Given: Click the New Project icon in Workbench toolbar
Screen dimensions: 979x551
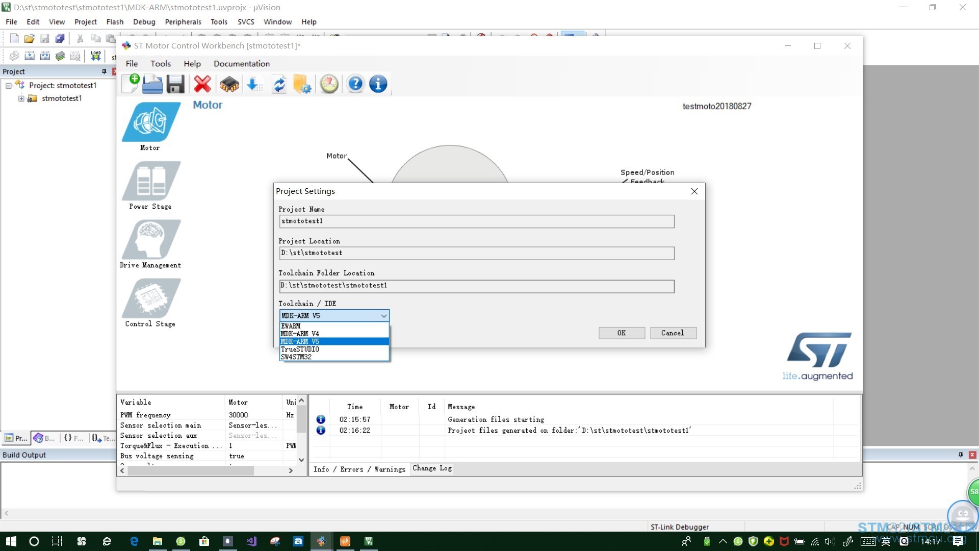Looking at the screenshot, I should pos(131,84).
